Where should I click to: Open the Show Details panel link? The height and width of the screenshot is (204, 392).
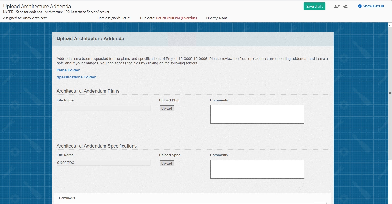[373, 6]
